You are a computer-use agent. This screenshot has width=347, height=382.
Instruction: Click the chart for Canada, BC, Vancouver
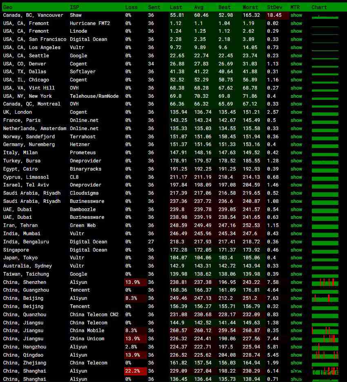pos(325,17)
